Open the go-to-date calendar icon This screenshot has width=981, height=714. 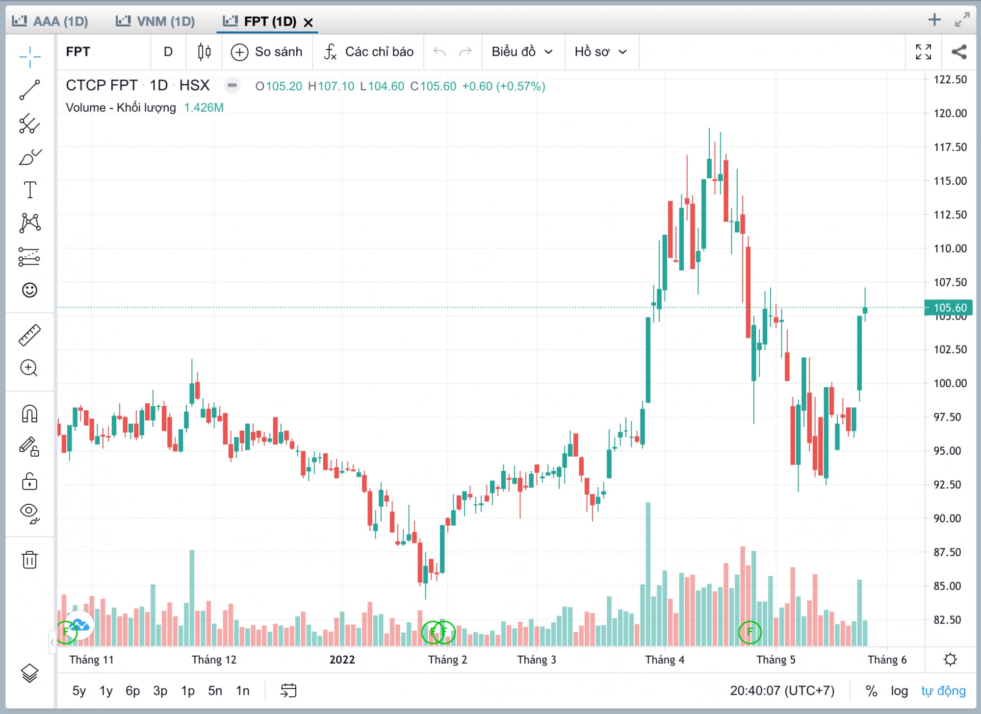tap(288, 690)
